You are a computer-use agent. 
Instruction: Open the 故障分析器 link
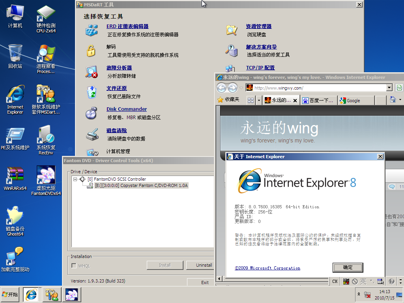(x=119, y=68)
